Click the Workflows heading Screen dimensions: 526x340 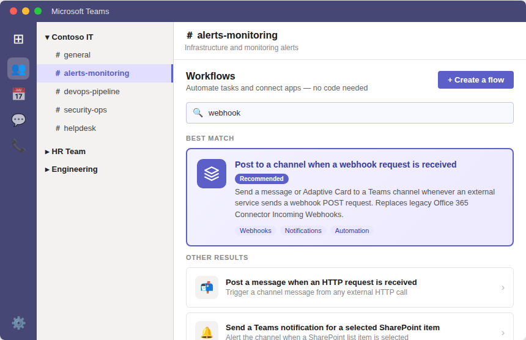click(x=210, y=76)
